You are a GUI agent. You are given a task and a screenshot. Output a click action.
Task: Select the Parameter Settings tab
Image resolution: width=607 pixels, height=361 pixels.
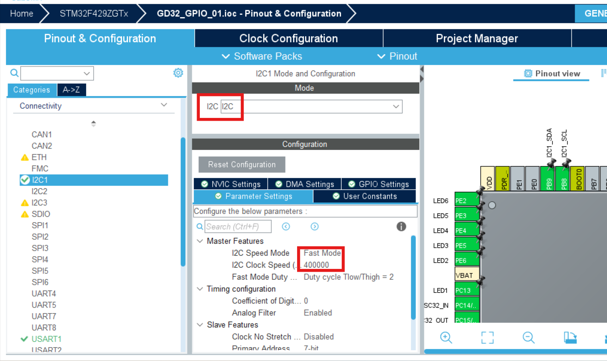253,196
